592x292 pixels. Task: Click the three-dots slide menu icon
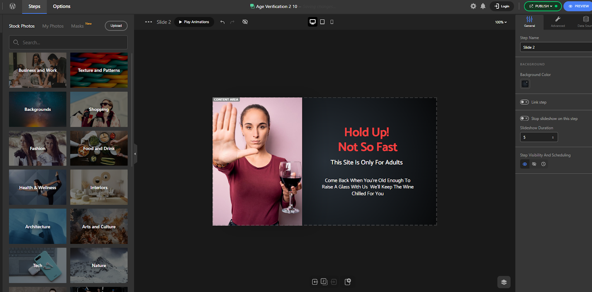(148, 22)
